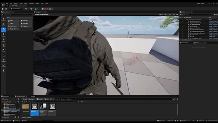218x123 pixels.
Task: Collapse the project folder tree root
Action: 2,102
